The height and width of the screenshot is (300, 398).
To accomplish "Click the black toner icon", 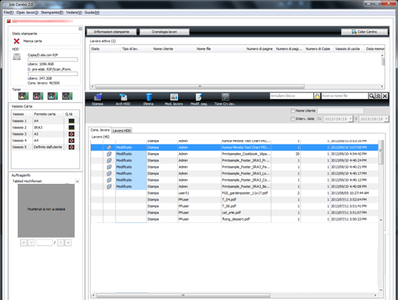I will coord(67,96).
